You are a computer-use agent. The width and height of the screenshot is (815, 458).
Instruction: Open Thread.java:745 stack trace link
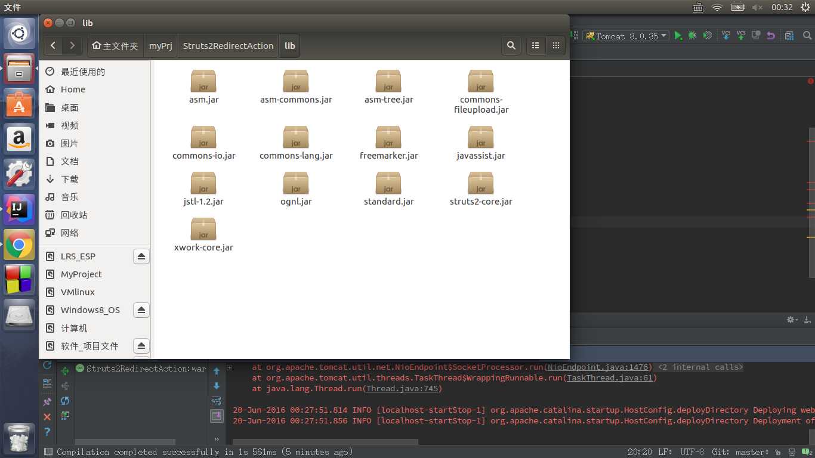tap(402, 389)
